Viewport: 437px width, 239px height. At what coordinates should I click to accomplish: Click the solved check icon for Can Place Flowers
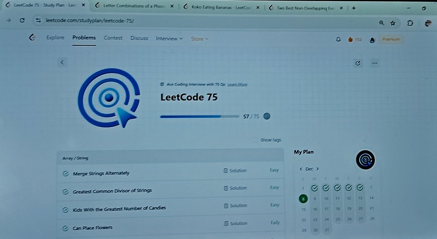66,228
